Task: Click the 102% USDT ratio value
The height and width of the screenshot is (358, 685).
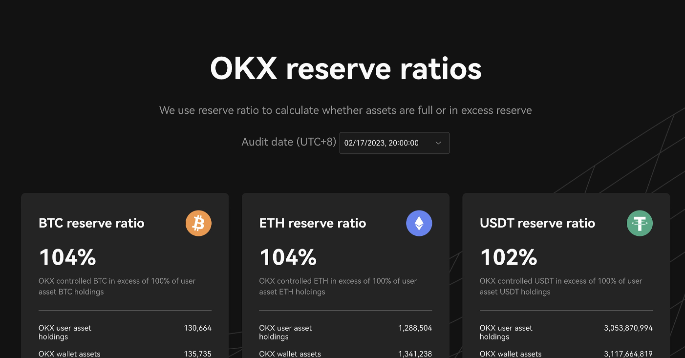Action: pyautogui.click(x=509, y=257)
